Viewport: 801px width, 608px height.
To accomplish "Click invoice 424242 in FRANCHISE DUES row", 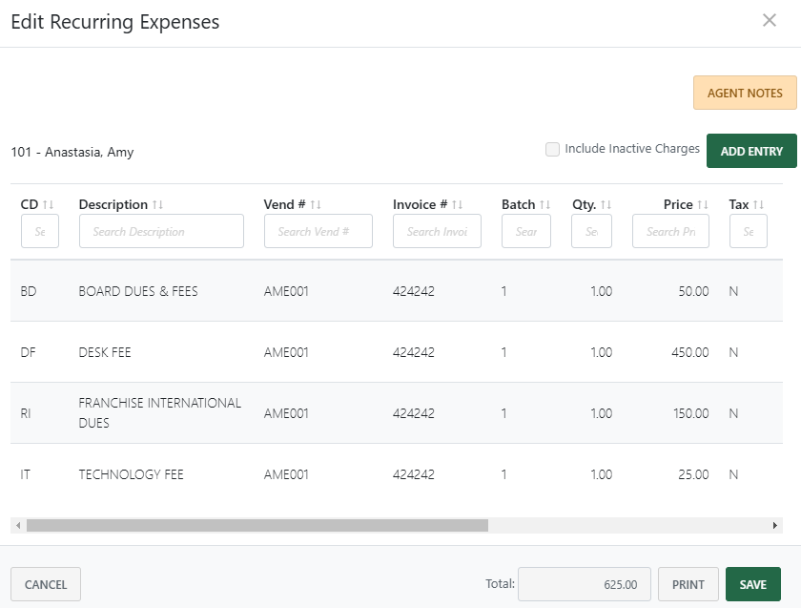I will [413, 413].
